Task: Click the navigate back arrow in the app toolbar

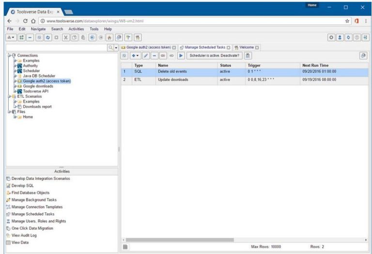Action: point(93,37)
